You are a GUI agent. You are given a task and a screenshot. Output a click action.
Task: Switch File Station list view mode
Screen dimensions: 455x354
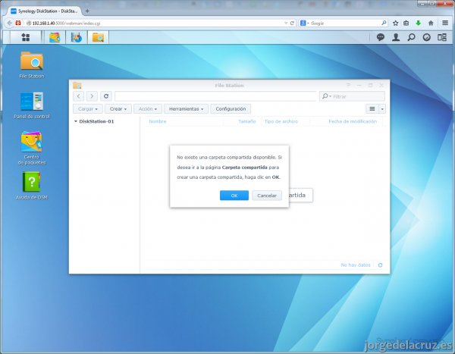pos(372,109)
